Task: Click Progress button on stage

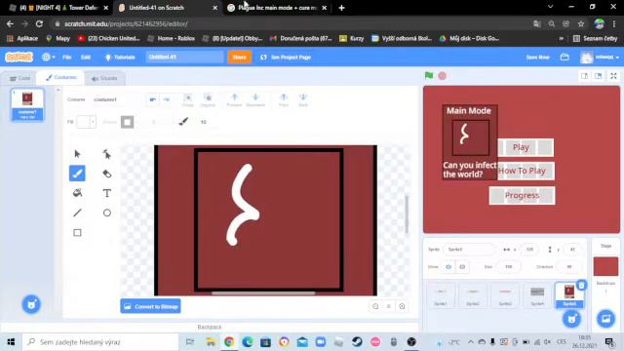Action: [522, 195]
